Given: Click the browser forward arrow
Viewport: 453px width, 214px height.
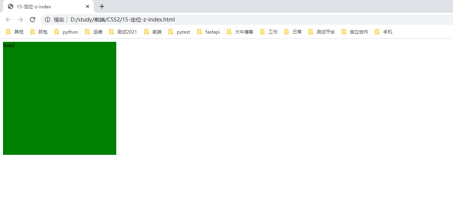Looking at the screenshot, I should click(20, 20).
